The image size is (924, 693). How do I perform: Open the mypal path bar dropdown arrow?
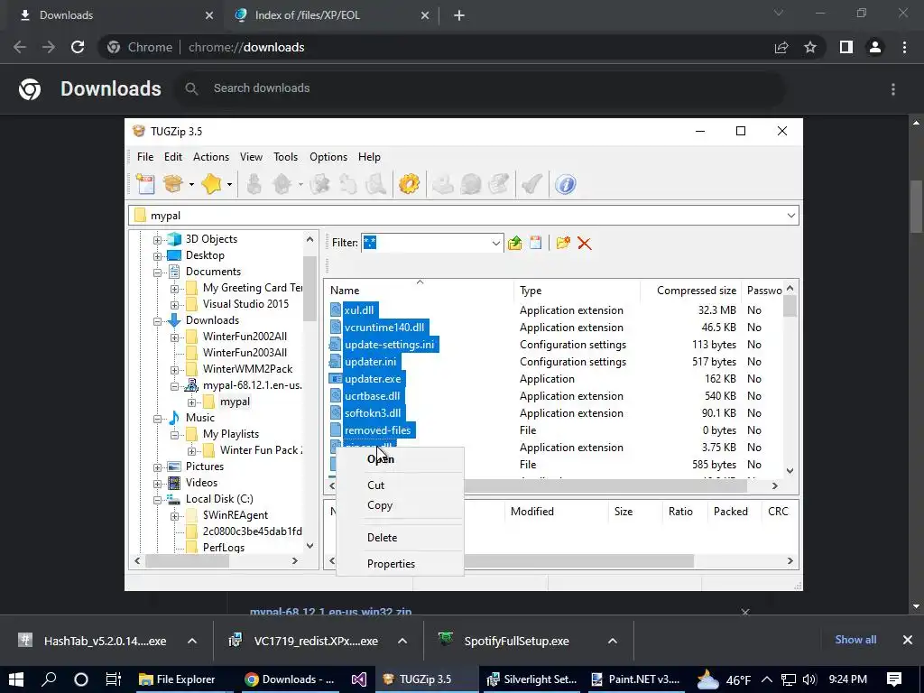(790, 216)
